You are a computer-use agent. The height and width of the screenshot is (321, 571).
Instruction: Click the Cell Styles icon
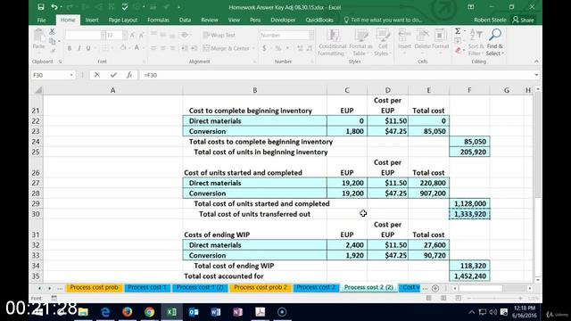point(383,36)
